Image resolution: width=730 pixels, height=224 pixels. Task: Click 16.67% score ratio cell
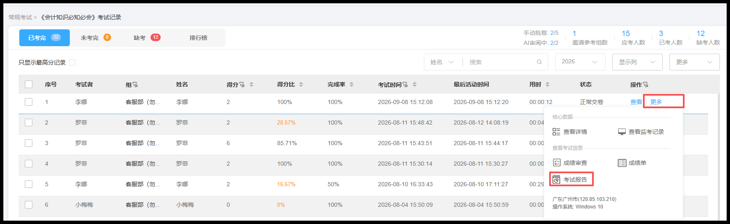[x=286, y=184]
